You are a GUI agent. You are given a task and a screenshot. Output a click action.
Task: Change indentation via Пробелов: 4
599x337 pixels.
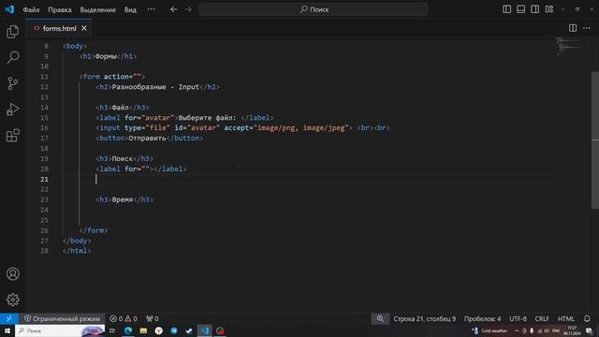[x=482, y=318]
